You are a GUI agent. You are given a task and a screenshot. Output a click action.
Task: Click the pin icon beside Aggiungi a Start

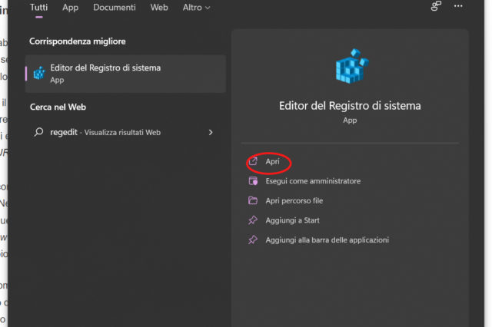252,220
